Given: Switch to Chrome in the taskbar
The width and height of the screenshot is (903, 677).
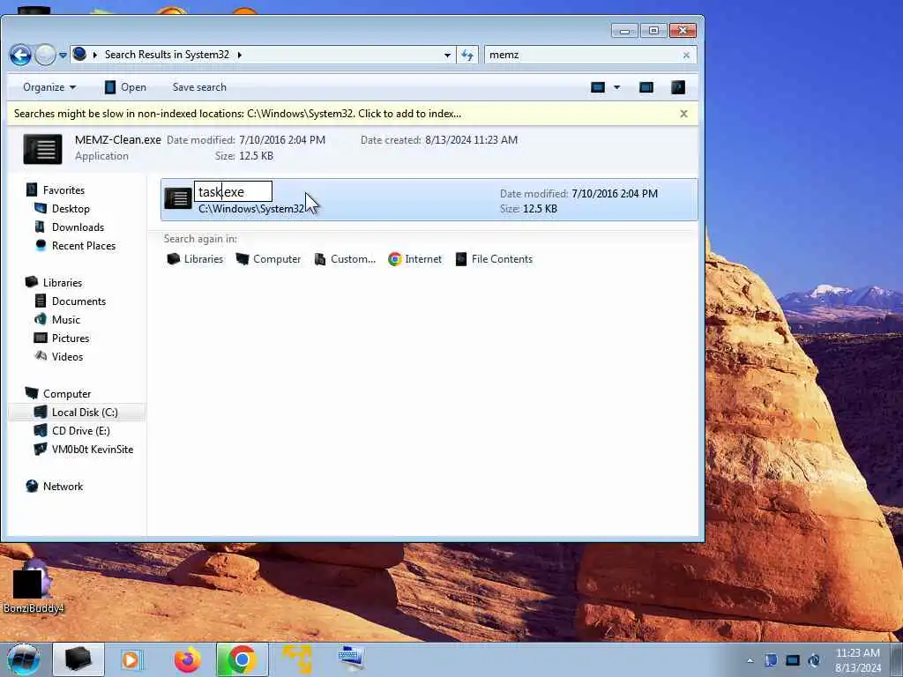Looking at the screenshot, I should [x=242, y=659].
